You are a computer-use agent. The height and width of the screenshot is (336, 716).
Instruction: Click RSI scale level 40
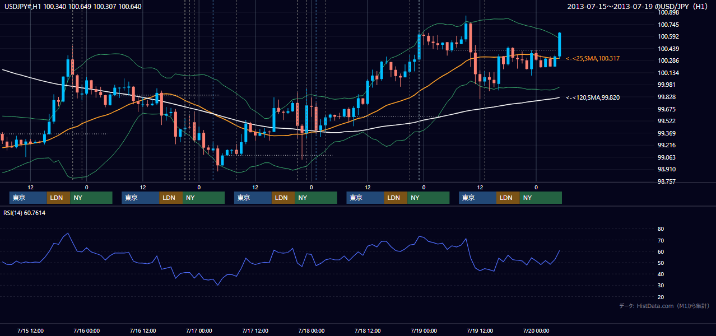(661, 274)
